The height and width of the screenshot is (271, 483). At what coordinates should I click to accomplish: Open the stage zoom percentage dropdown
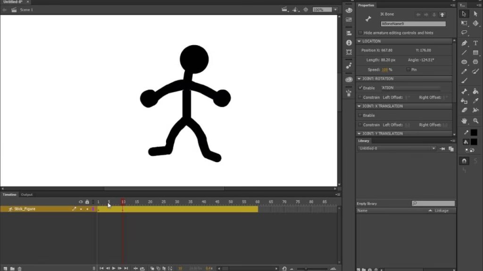pos(335,9)
